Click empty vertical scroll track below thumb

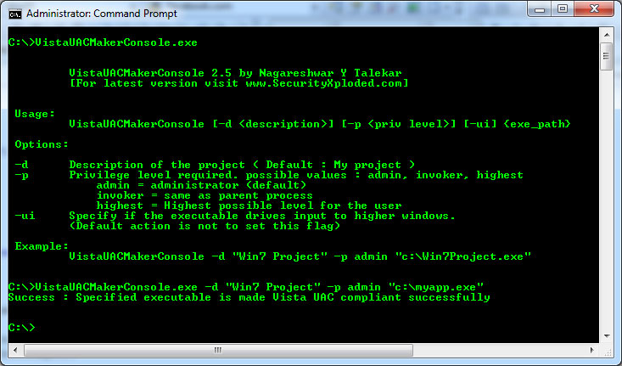[x=607, y=212]
